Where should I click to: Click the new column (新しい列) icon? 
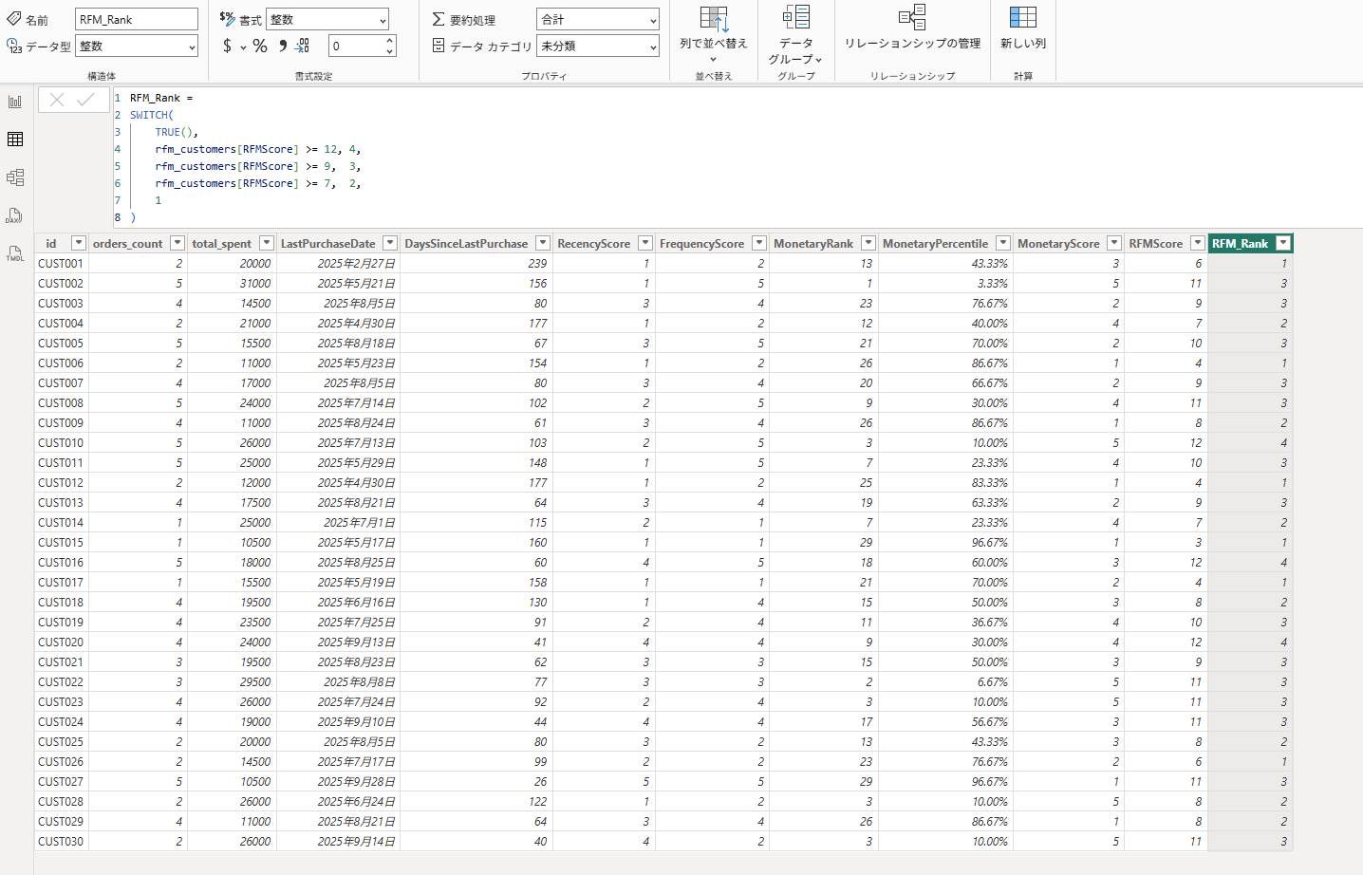coord(1022,28)
